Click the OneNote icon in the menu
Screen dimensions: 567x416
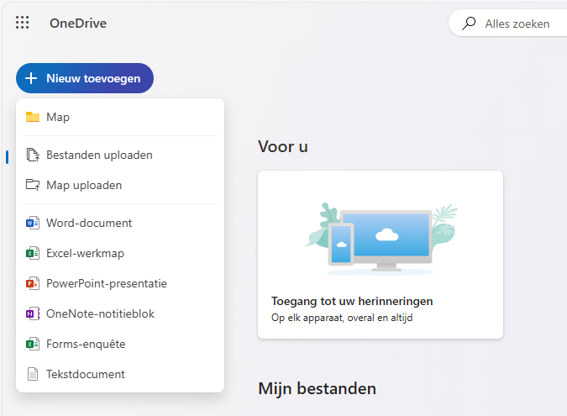33,313
